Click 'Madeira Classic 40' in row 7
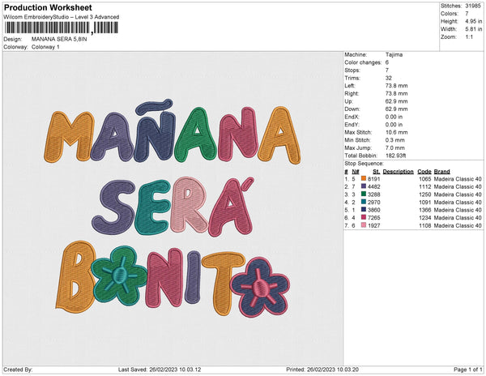The width and height of the screenshot is (486, 376). [x=458, y=225]
